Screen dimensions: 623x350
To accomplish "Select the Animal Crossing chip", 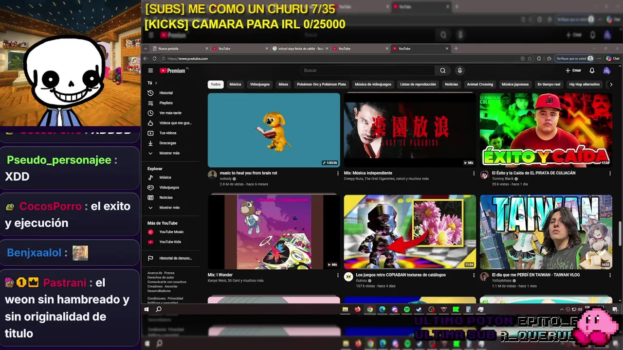I will pos(480,84).
